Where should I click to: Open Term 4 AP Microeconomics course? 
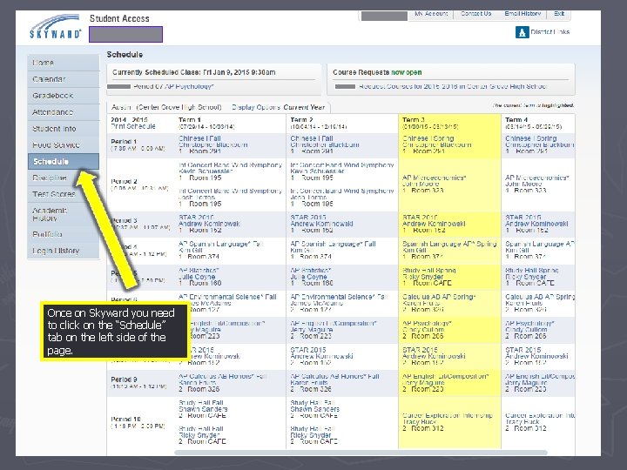[x=536, y=178]
